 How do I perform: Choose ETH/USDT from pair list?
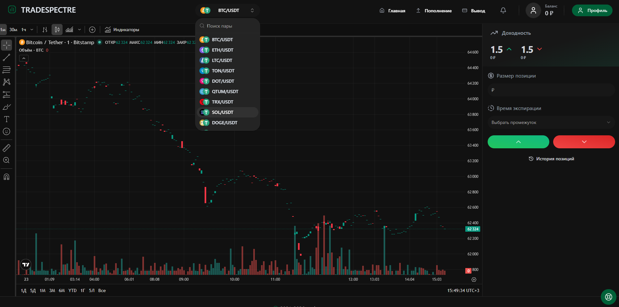pyautogui.click(x=228, y=50)
